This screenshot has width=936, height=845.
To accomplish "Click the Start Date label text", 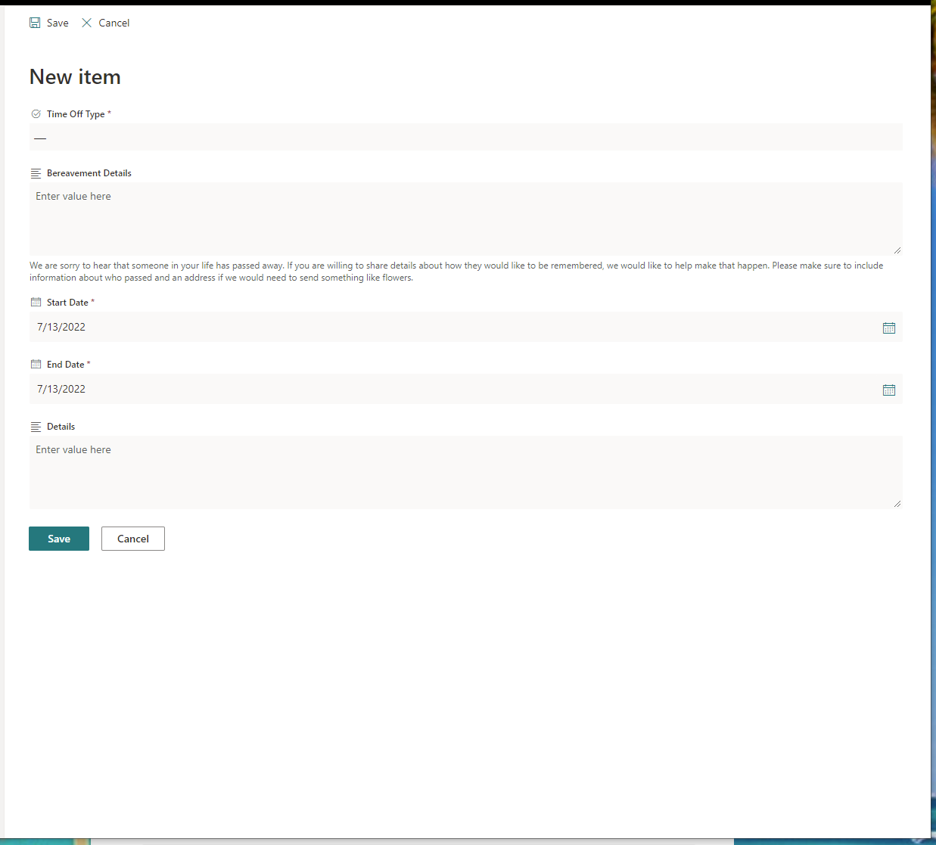I will coord(67,303).
